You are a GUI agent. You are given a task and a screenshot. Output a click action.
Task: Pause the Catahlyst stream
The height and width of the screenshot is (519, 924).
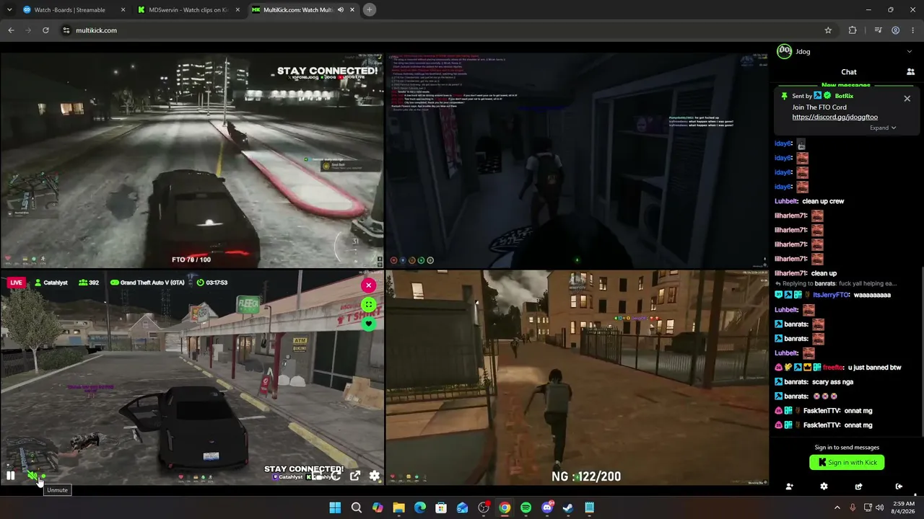tap(10, 476)
